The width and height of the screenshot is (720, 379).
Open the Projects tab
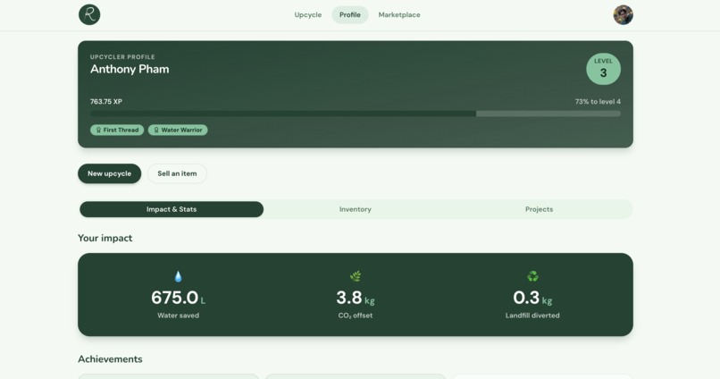539,209
